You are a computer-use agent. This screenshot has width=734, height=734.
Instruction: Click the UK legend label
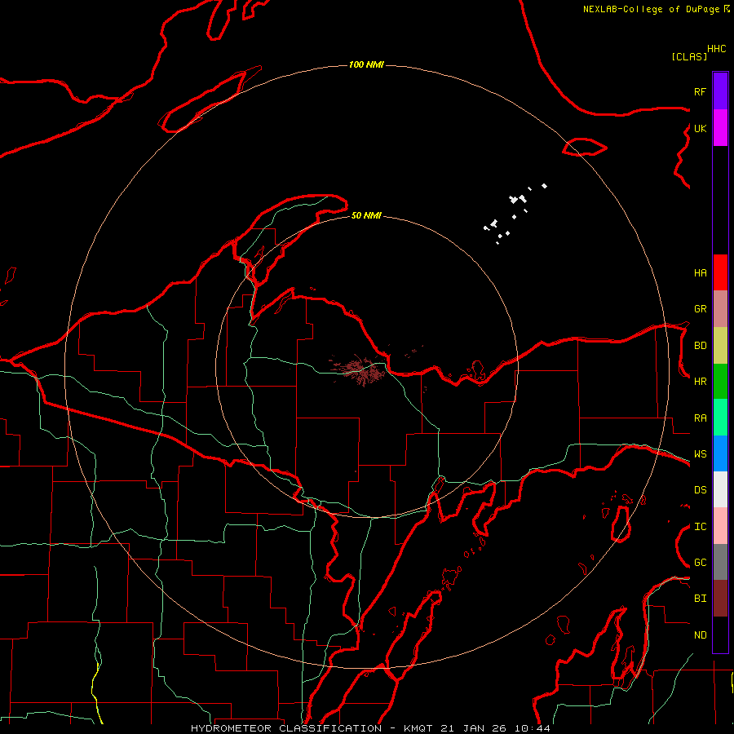click(x=700, y=128)
